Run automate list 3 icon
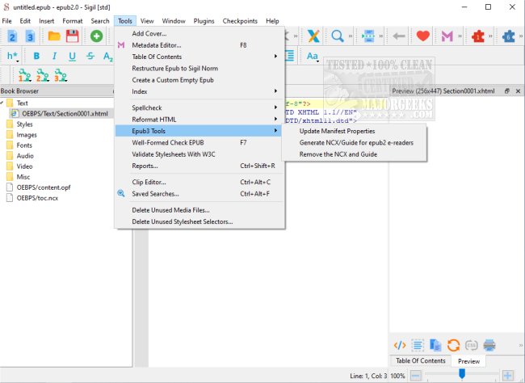 click(x=61, y=75)
